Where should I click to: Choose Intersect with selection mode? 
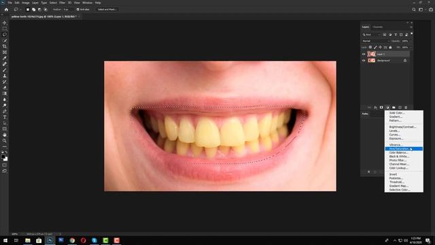46,10
